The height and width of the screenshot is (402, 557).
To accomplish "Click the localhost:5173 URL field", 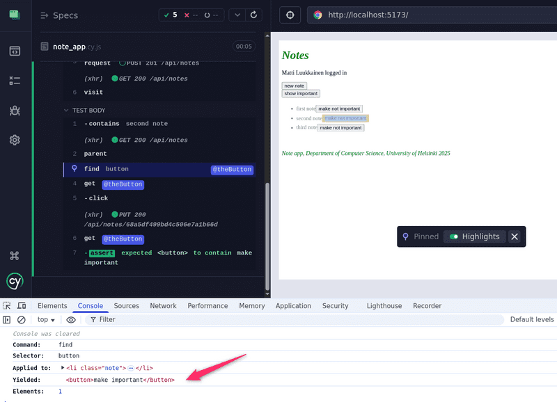I will click(432, 15).
